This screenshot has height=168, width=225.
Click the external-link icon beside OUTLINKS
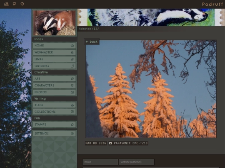[x=72, y=66]
